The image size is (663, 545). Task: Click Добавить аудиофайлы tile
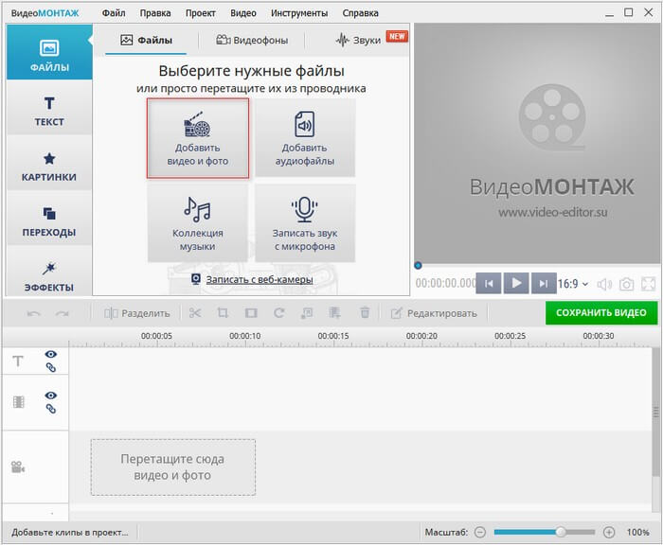coord(305,138)
